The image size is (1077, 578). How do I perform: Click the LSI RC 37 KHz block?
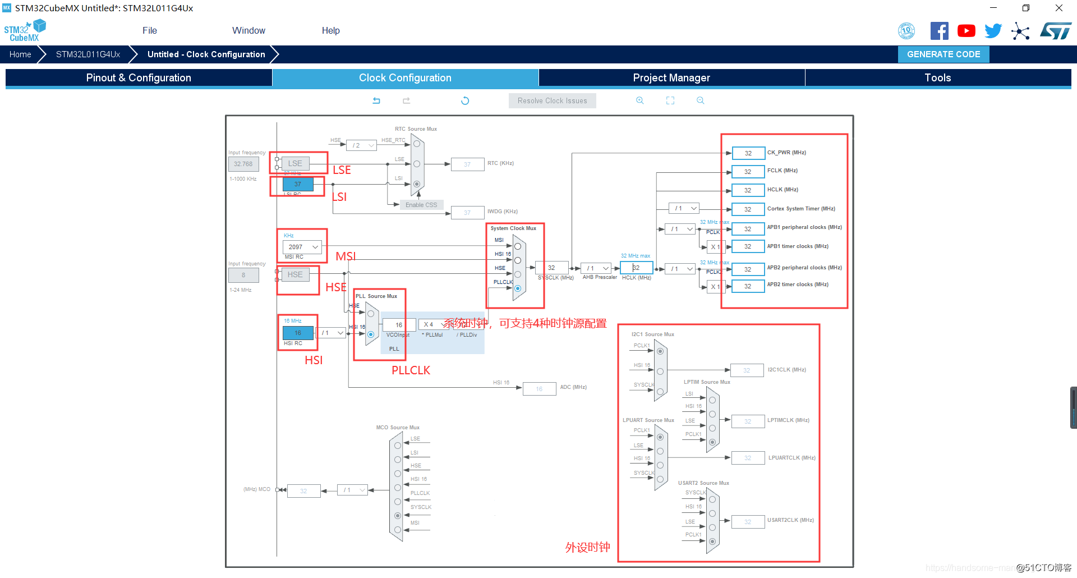click(298, 184)
